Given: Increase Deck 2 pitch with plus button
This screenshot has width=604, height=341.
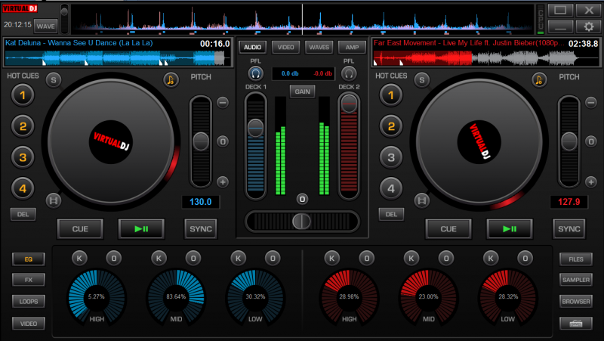Looking at the screenshot, I should tap(591, 181).
